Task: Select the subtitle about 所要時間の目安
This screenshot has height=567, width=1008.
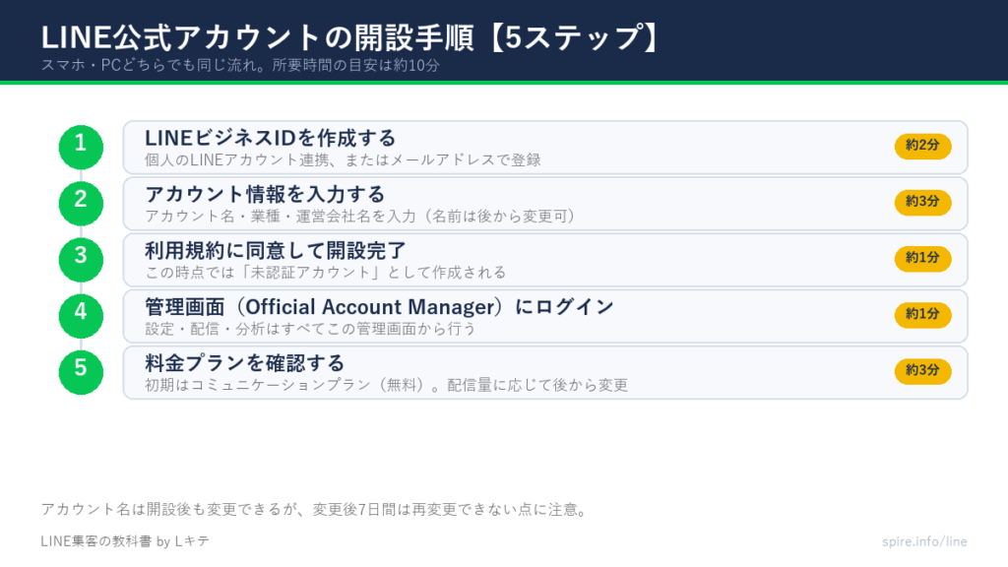Action: [240, 65]
